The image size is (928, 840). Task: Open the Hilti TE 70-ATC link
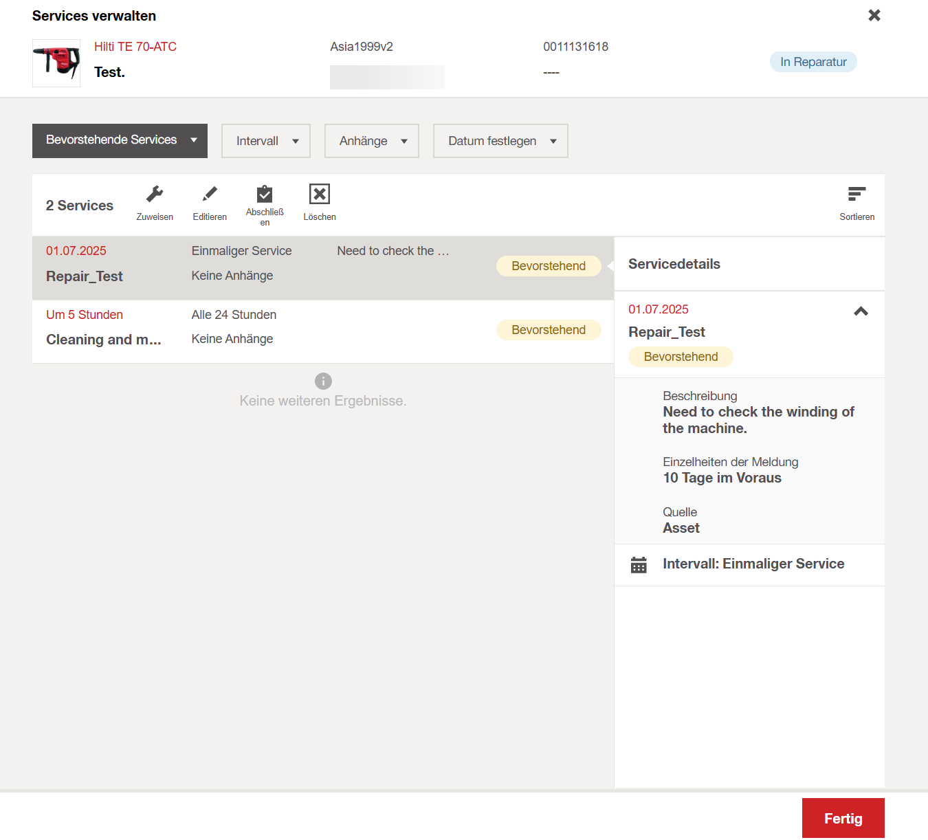[x=135, y=47]
